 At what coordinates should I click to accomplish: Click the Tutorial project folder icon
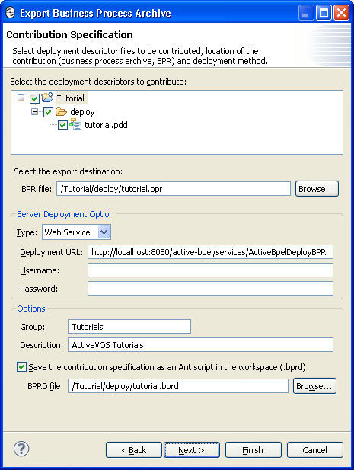tap(47, 98)
